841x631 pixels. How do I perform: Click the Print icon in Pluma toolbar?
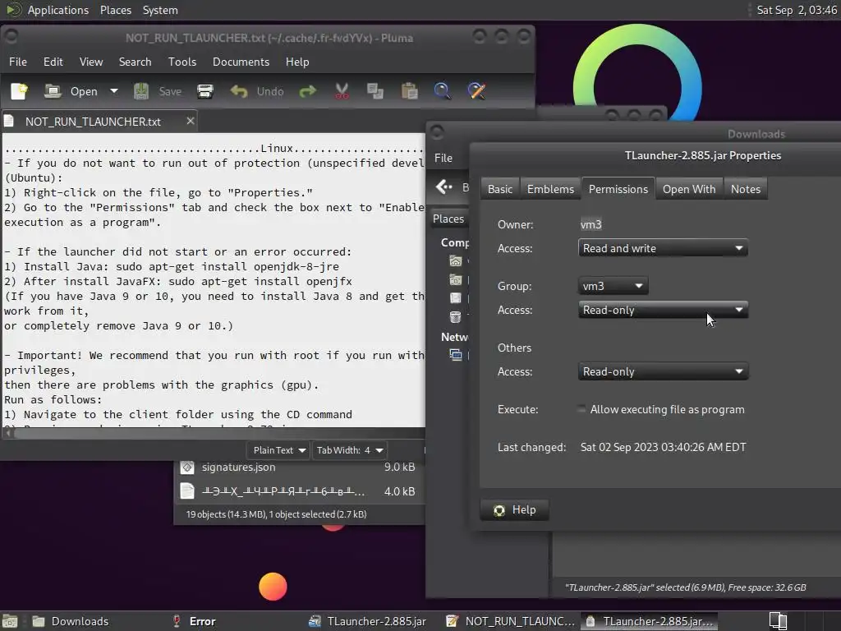pos(205,91)
